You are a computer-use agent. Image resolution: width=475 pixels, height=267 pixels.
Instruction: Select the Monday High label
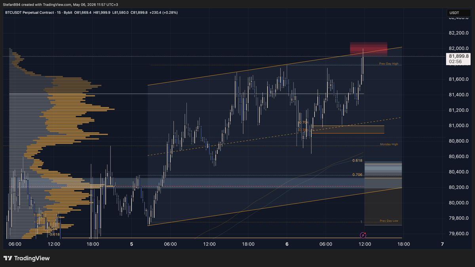coord(389,144)
